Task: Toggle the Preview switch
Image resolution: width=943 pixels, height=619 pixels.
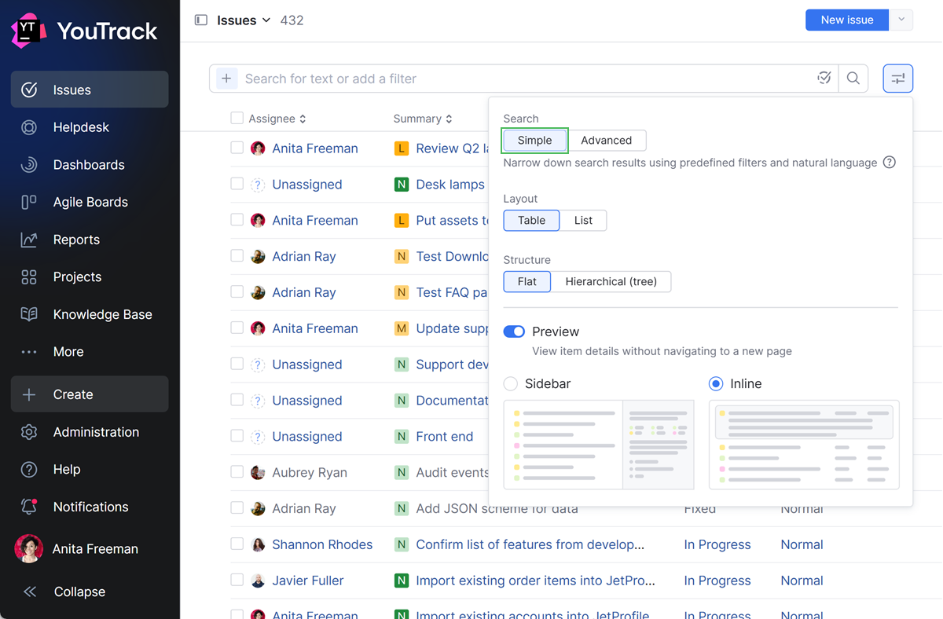Action: pyautogui.click(x=514, y=331)
